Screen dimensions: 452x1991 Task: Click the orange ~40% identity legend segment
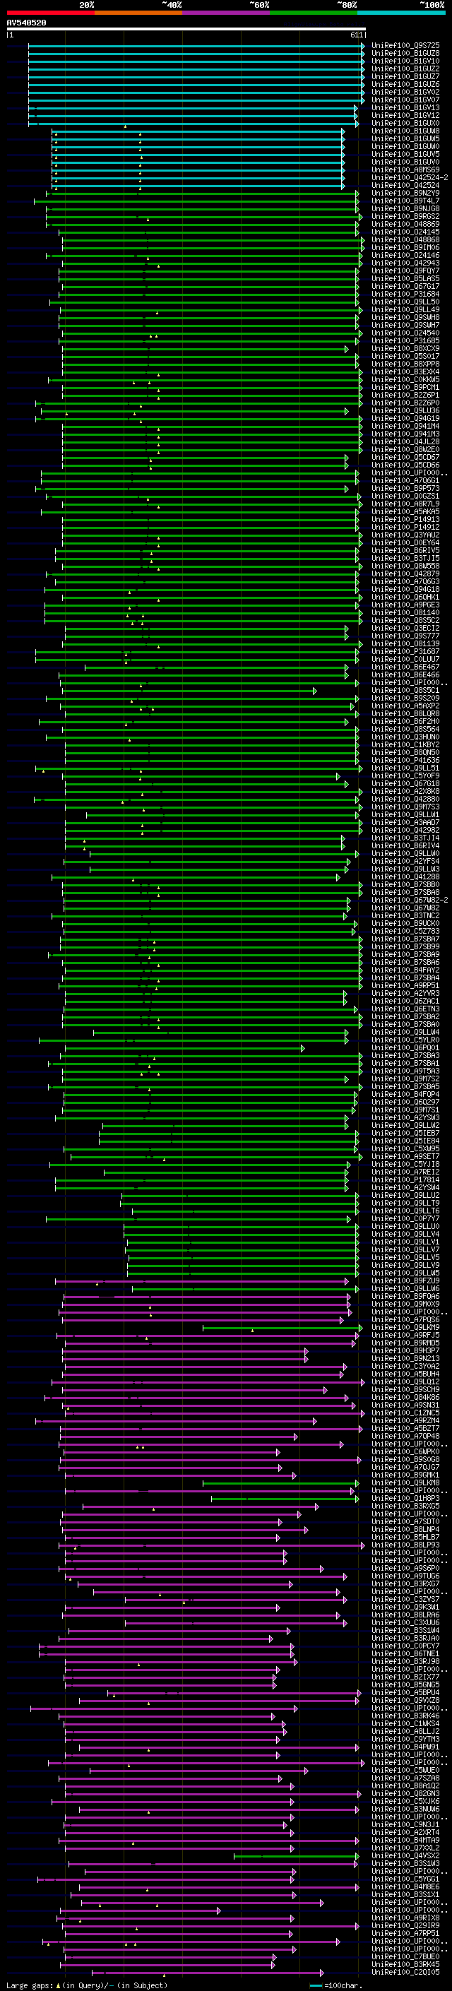tap(138, 13)
